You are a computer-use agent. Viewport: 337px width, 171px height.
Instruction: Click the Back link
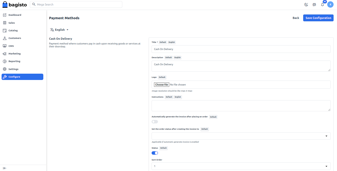[x=296, y=18]
